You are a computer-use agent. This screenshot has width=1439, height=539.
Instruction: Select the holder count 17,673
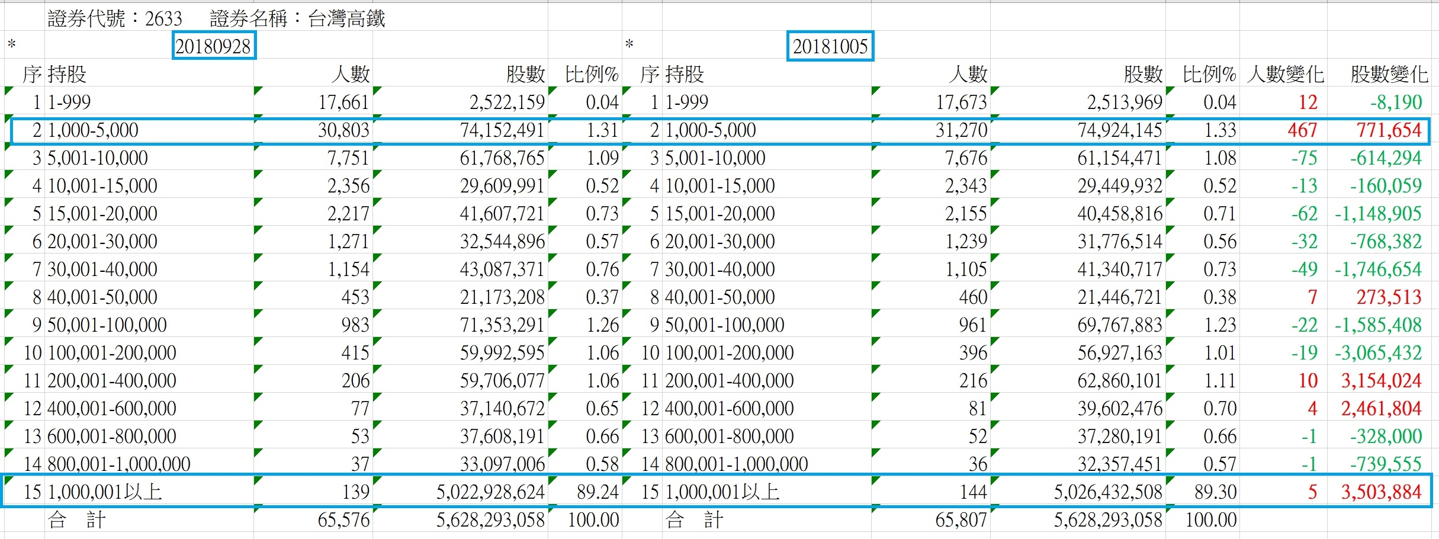click(x=961, y=102)
